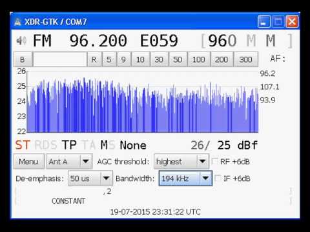Set tuning step to 30

(x=159, y=59)
